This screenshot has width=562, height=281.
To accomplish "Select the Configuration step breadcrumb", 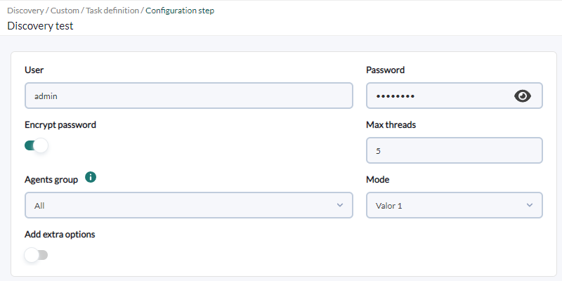I will [180, 11].
